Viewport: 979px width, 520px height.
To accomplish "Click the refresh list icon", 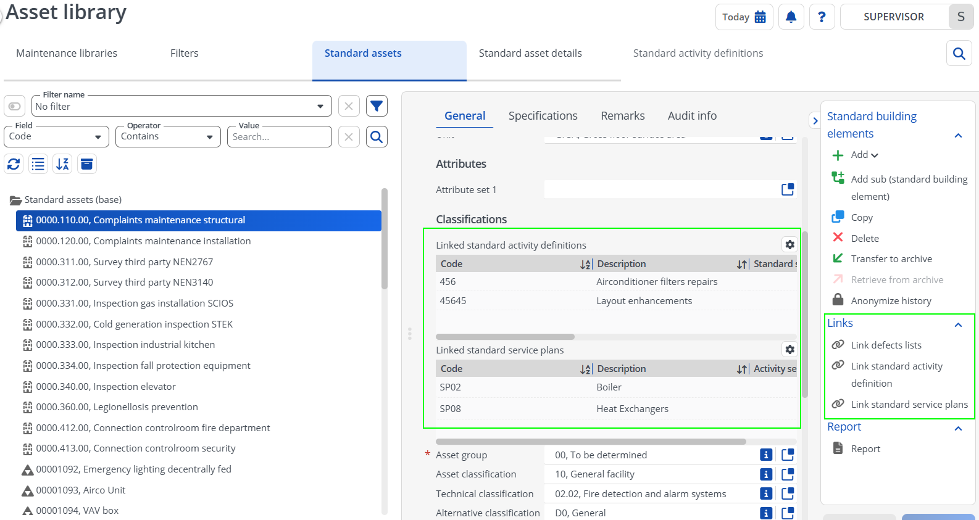I will [x=14, y=164].
